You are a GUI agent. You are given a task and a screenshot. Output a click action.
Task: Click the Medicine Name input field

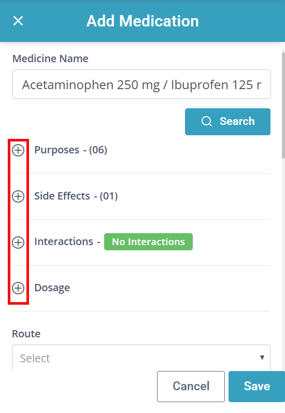141,84
